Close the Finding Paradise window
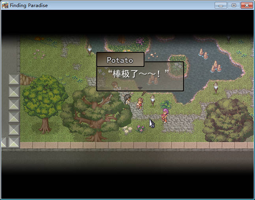Viewport: 255px width, 200px height. (x=247, y=6)
